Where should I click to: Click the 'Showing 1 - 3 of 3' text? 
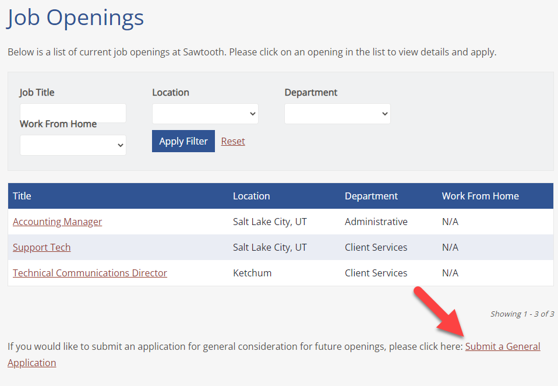click(x=522, y=314)
